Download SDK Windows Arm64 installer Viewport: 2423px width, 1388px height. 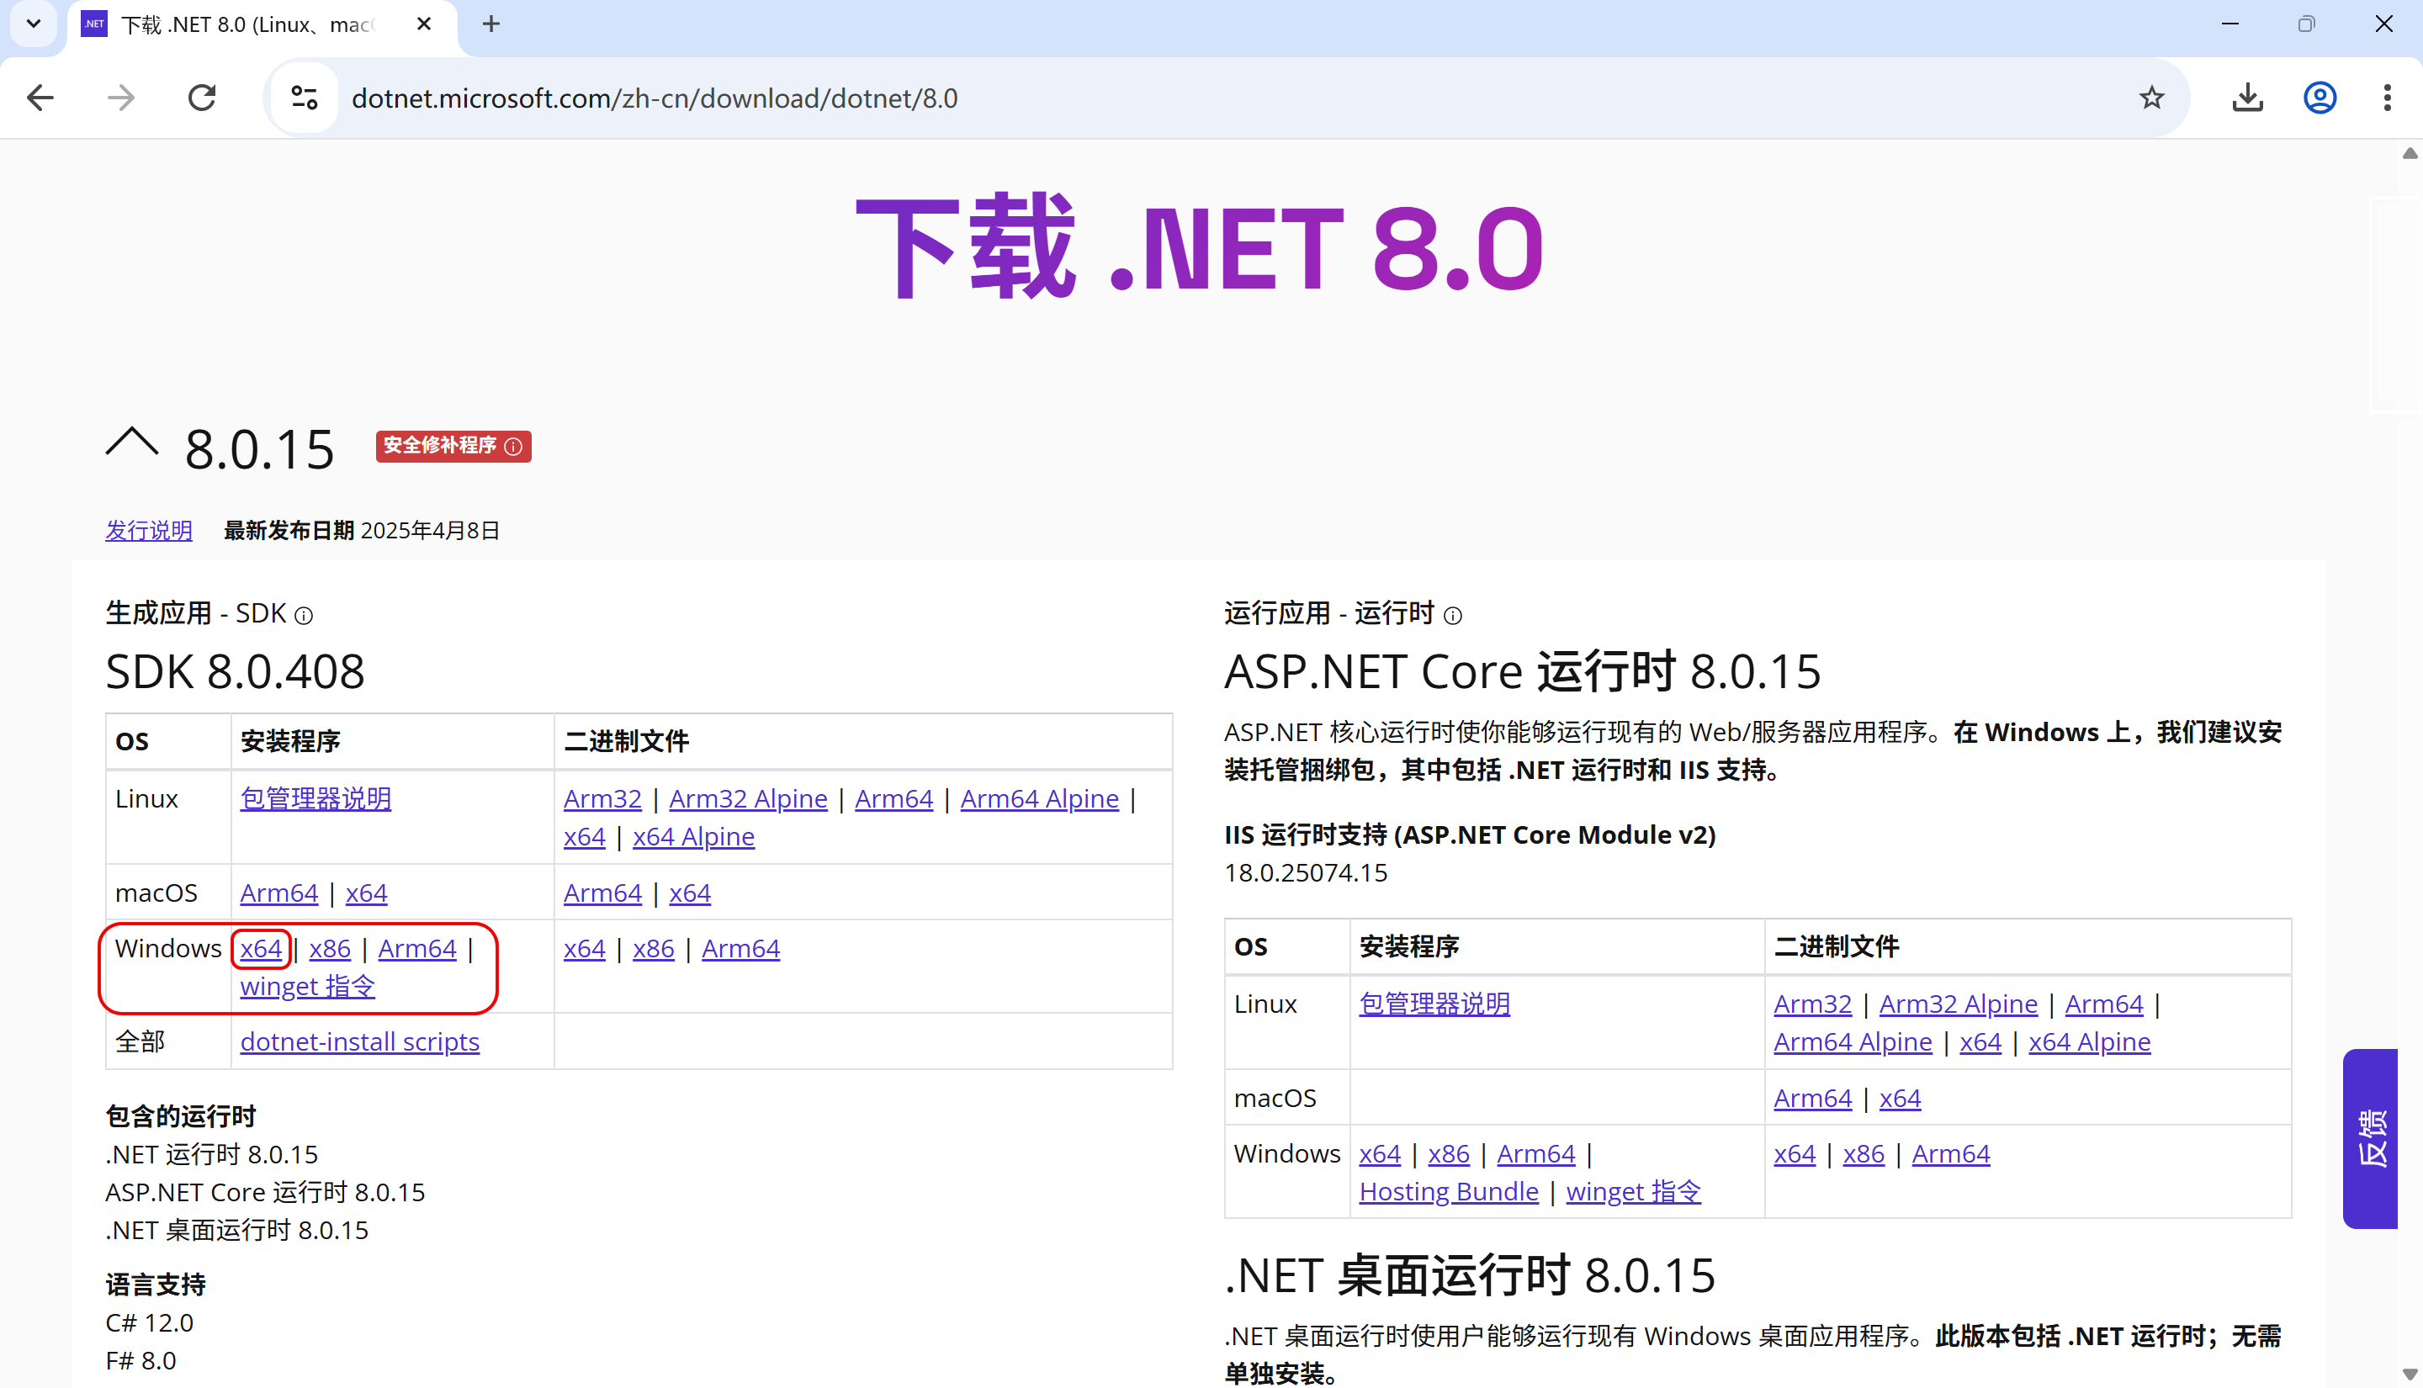tap(416, 949)
